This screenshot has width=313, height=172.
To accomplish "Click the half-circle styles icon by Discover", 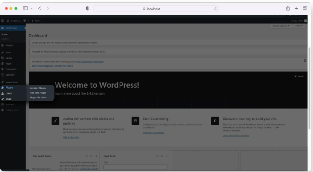I will click(x=215, y=121).
